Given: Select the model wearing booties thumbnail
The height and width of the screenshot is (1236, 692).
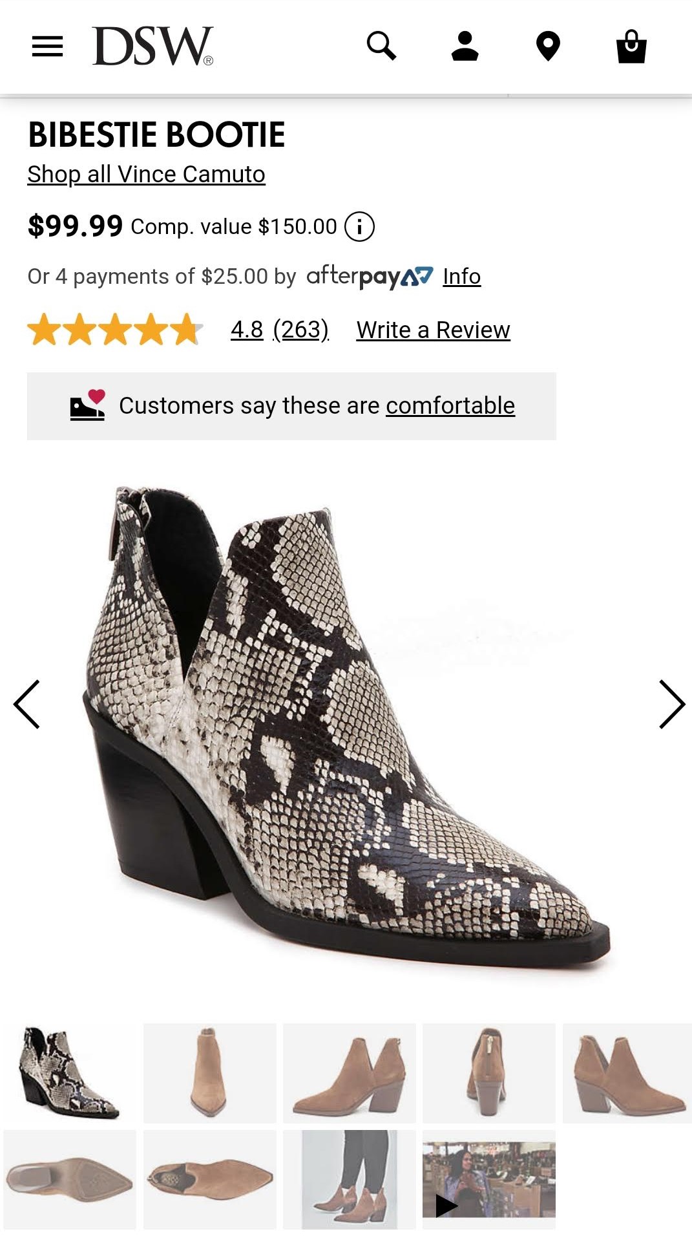Looking at the screenshot, I should coord(349,1179).
